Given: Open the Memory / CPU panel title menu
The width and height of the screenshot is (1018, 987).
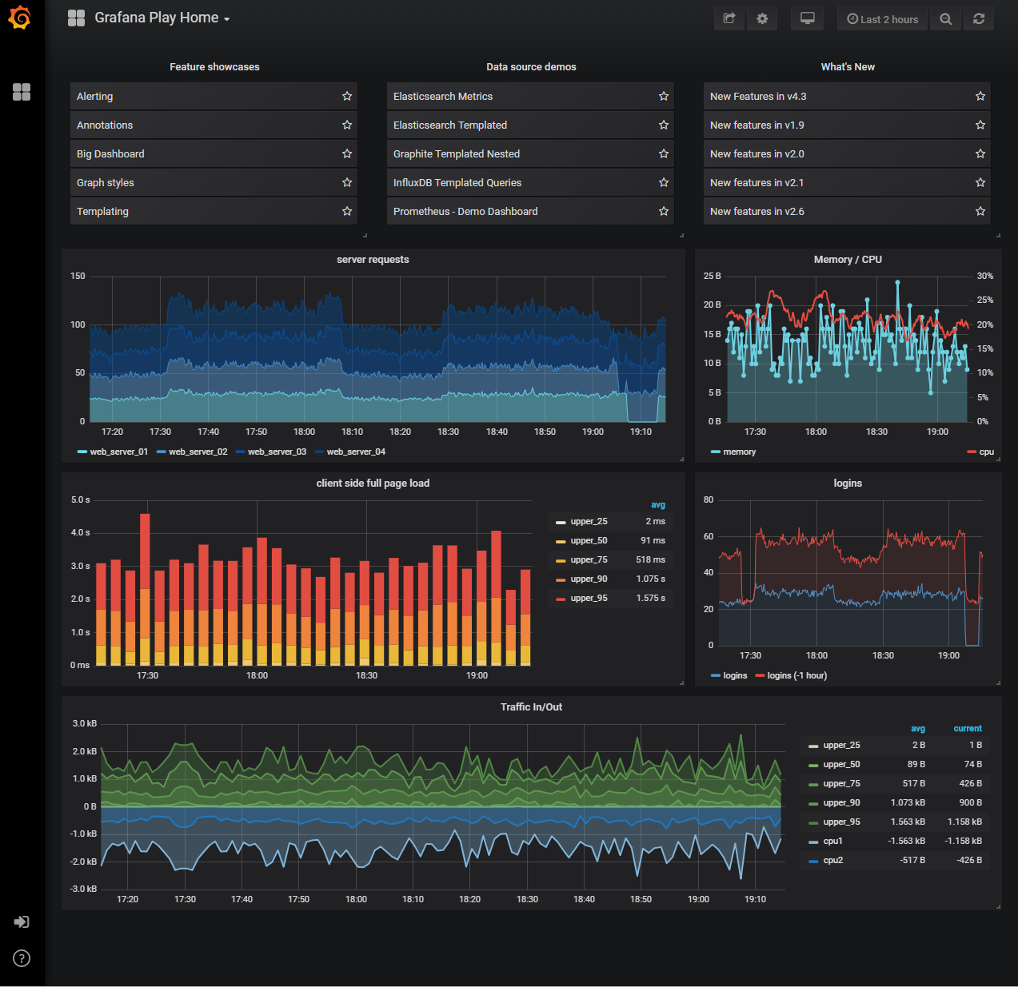Looking at the screenshot, I should [x=848, y=260].
